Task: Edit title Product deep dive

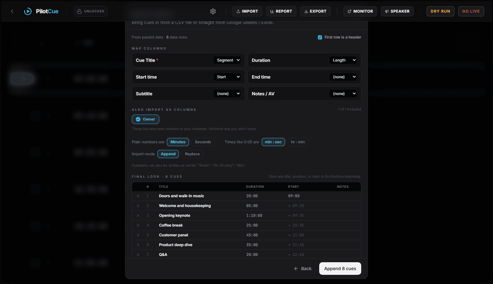Action: coord(175,245)
